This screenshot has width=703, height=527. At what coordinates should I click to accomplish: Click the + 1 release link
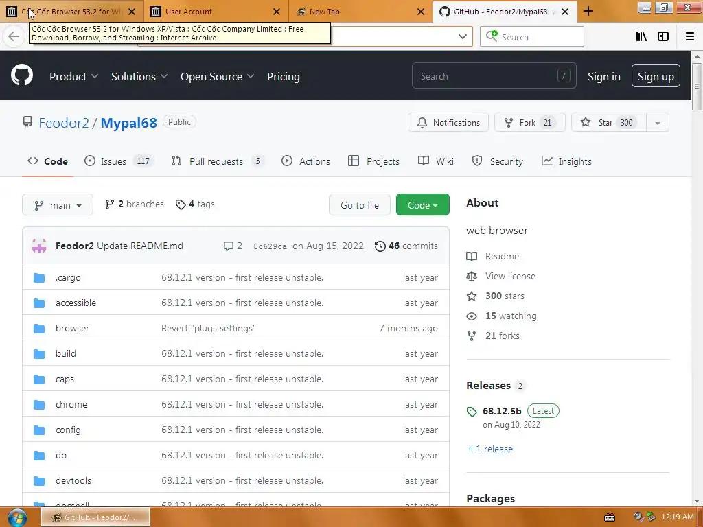[489, 449]
